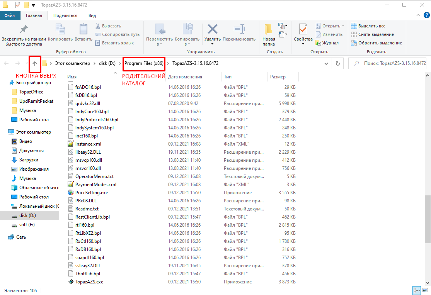Click the search box for TopazAZS-3.15.16.8472

tap(387, 63)
